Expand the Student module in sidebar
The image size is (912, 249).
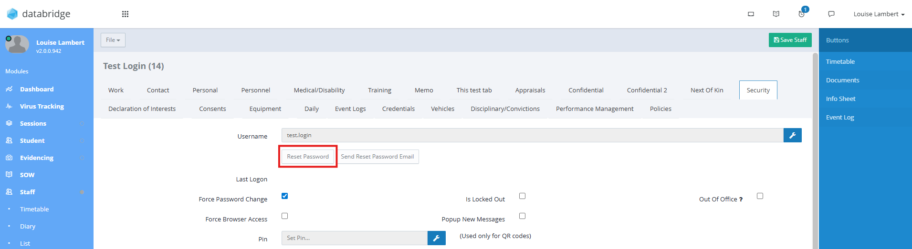pos(82,140)
